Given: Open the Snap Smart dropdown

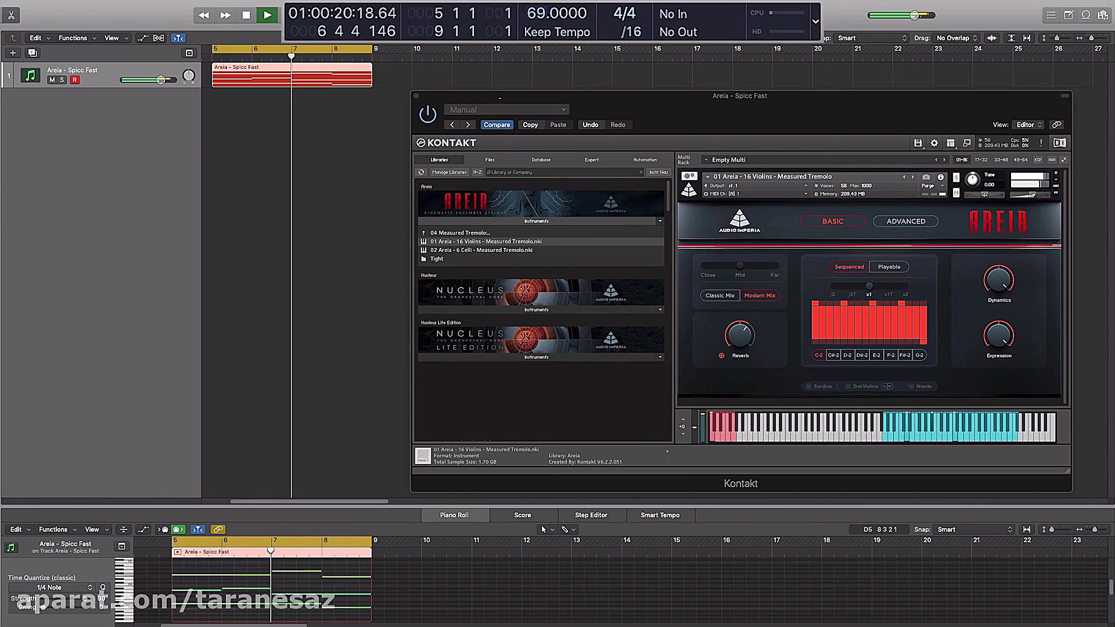Looking at the screenshot, I should coord(974,529).
